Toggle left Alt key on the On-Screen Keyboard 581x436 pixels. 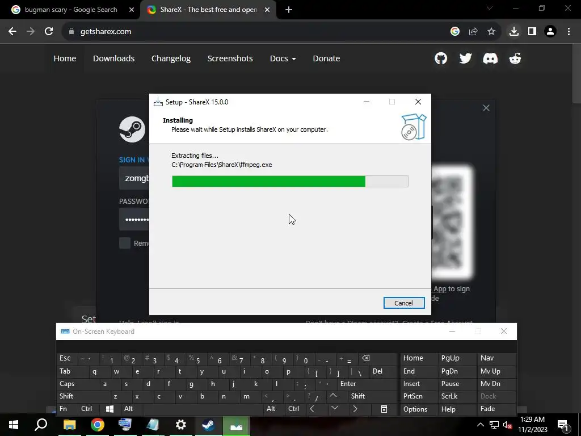(132, 409)
